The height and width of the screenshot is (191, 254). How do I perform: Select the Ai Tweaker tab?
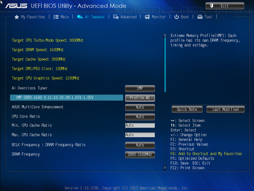[91, 17]
